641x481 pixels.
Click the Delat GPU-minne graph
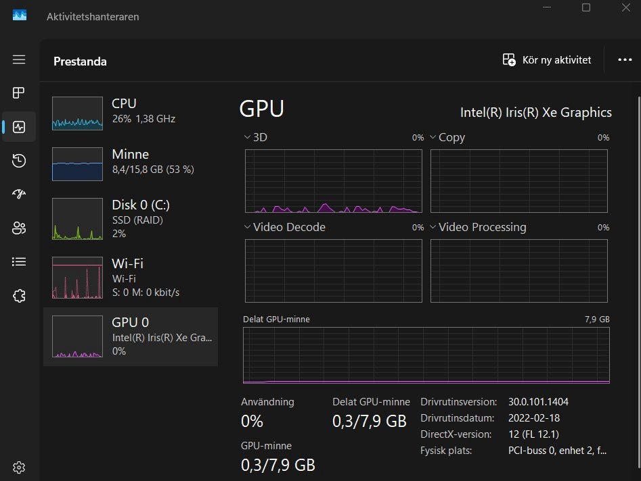coord(426,355)
